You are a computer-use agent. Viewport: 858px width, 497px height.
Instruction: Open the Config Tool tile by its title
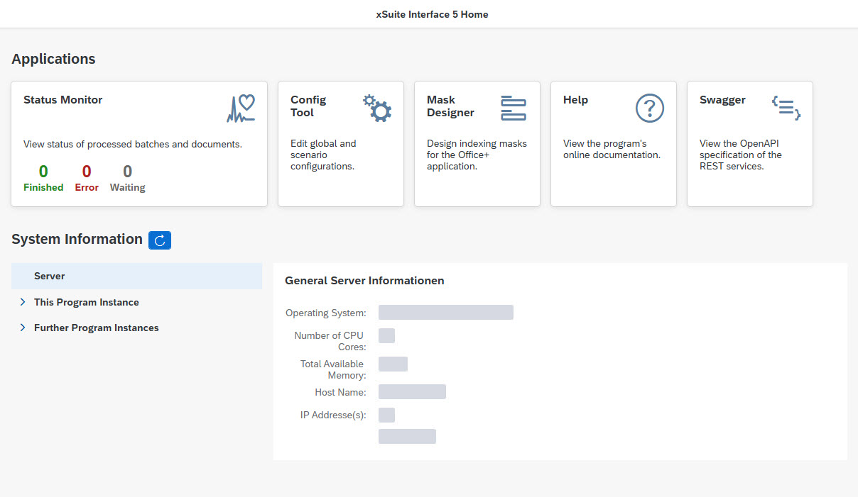tap(308, 106)
